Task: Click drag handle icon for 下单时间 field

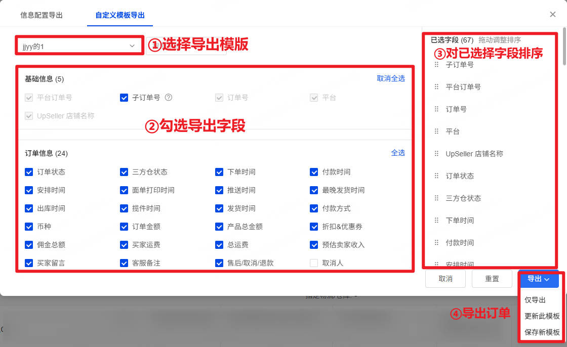Action: [436, 221]
